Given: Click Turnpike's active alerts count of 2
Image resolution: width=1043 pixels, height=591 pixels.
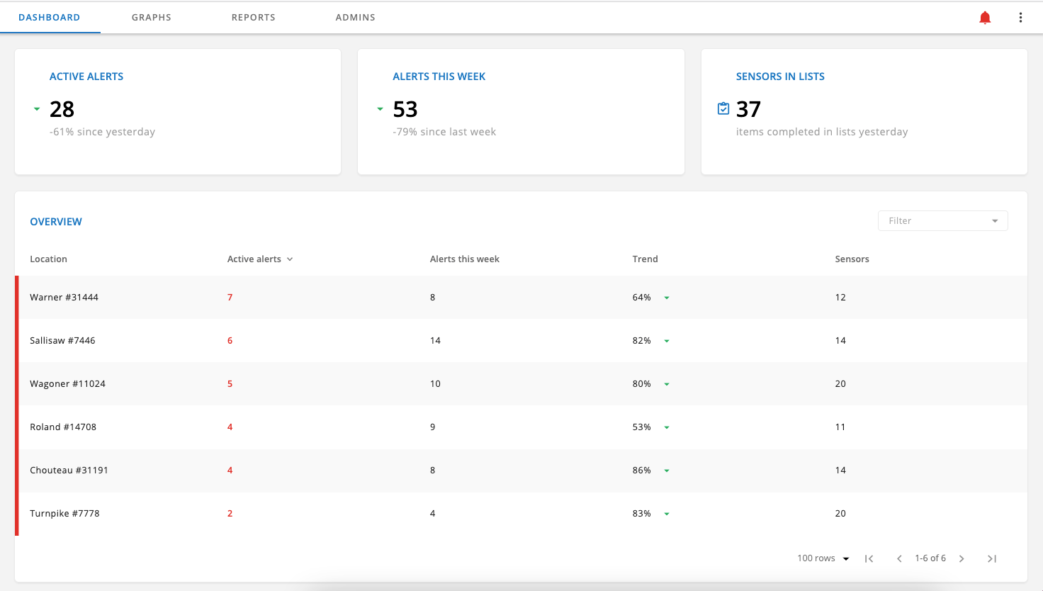Looking at the screenshot, I should coord(230,513).
